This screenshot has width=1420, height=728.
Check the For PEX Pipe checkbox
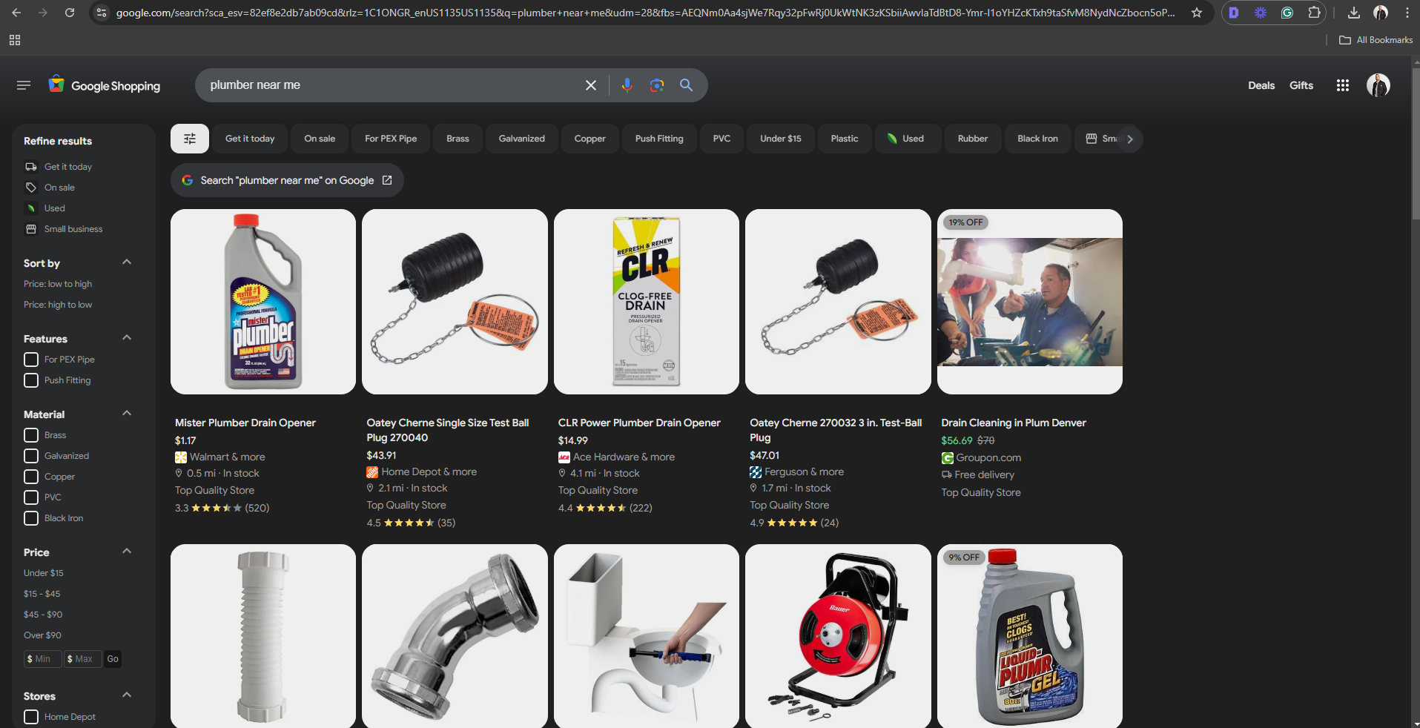pos(31,360)
